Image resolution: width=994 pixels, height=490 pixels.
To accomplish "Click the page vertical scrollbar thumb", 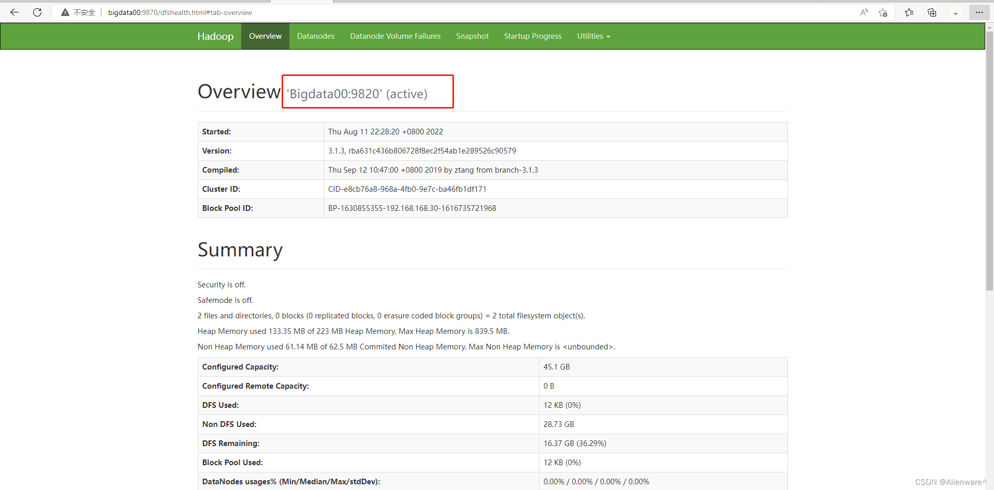I will tap(989, 161).
